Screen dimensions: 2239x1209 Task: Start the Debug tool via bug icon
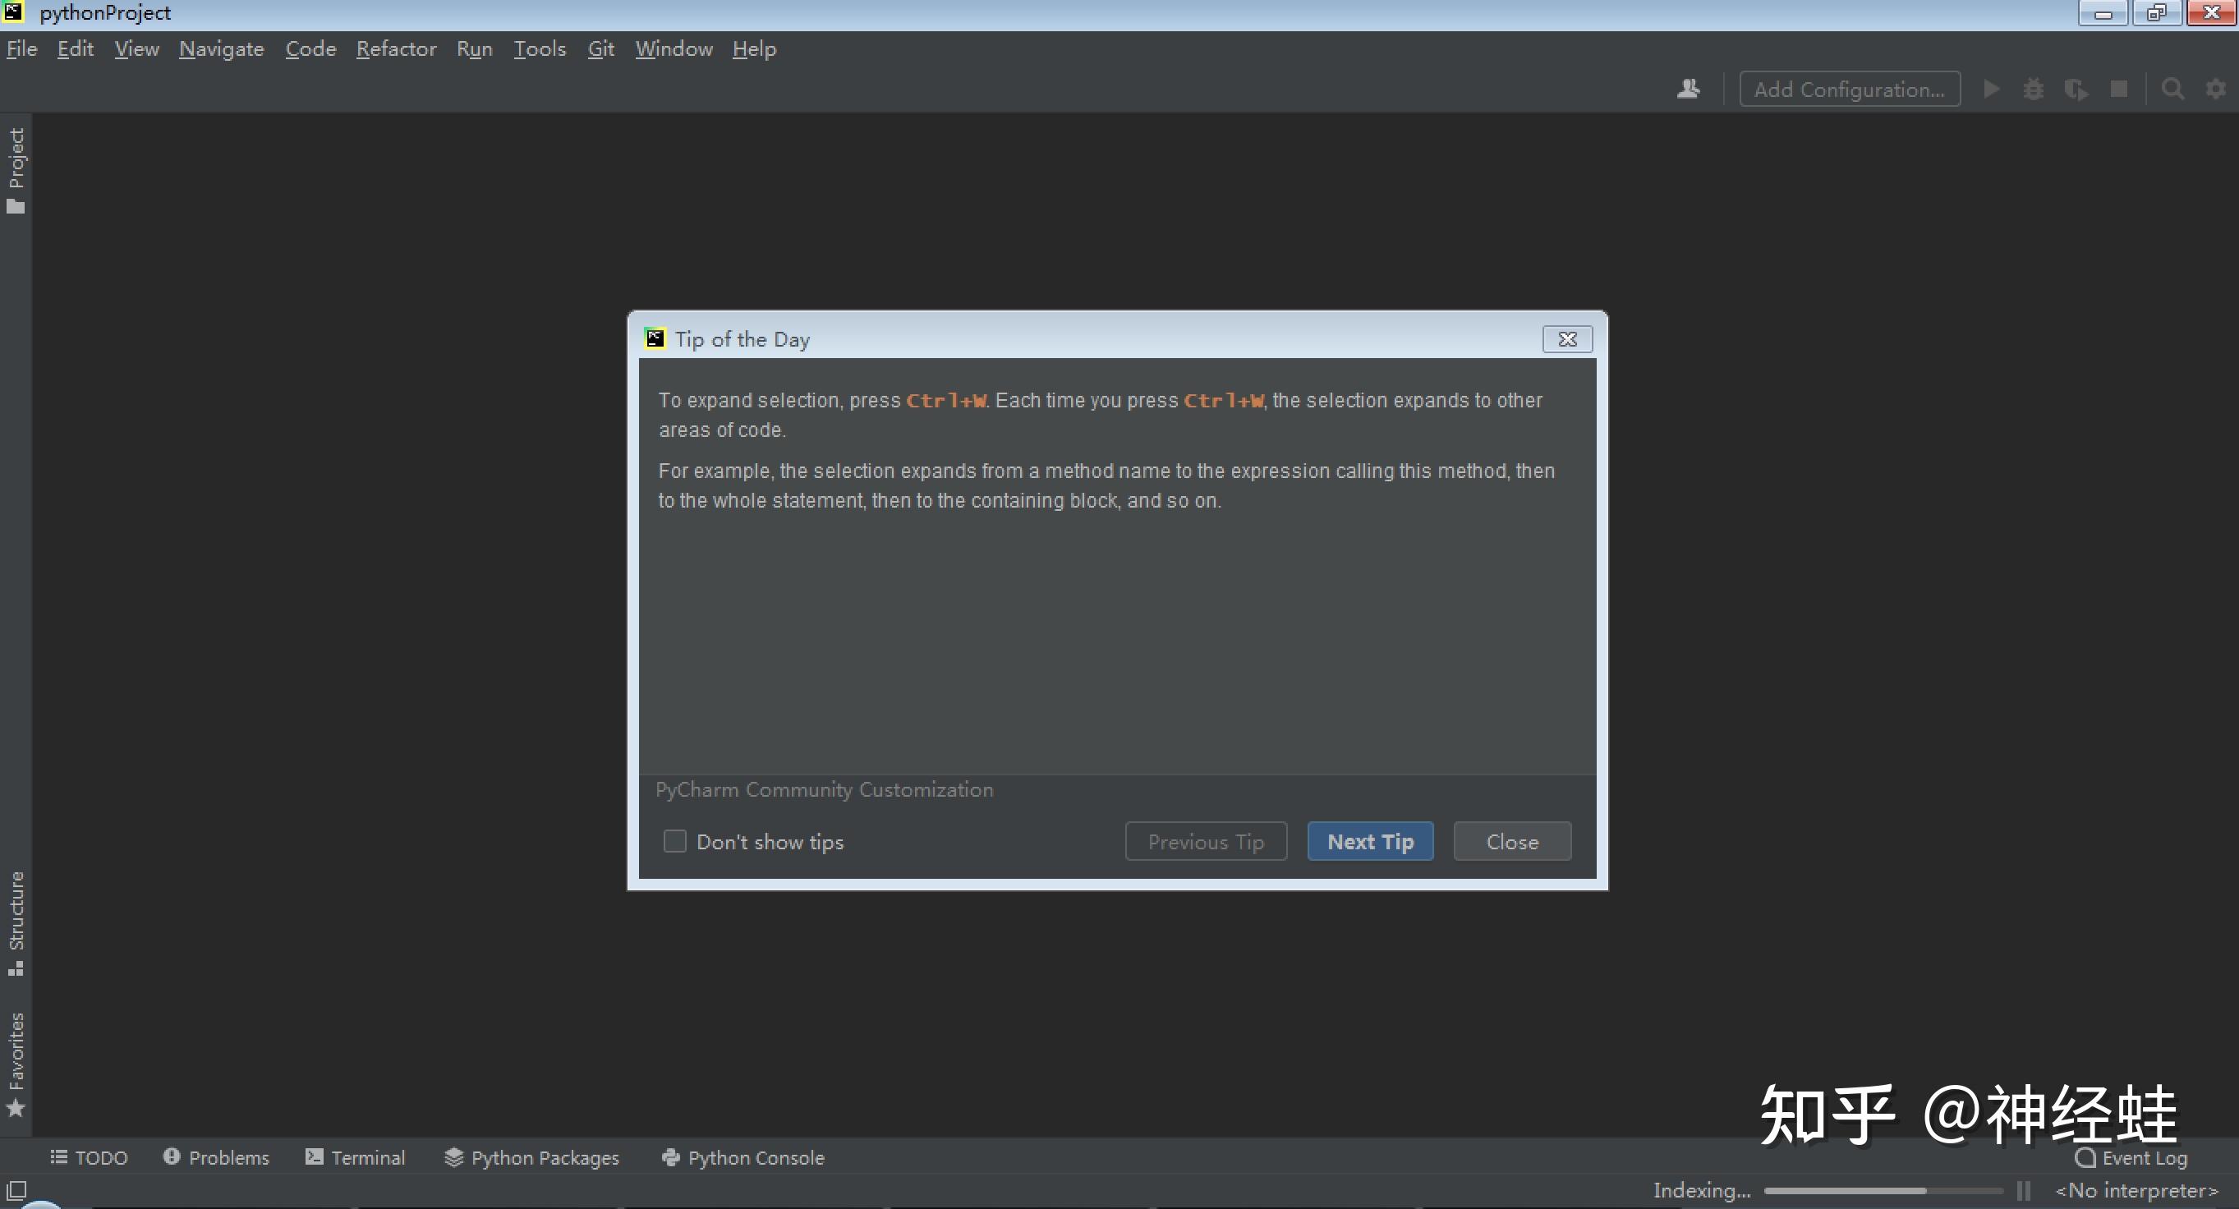(x=2033, y=89)
